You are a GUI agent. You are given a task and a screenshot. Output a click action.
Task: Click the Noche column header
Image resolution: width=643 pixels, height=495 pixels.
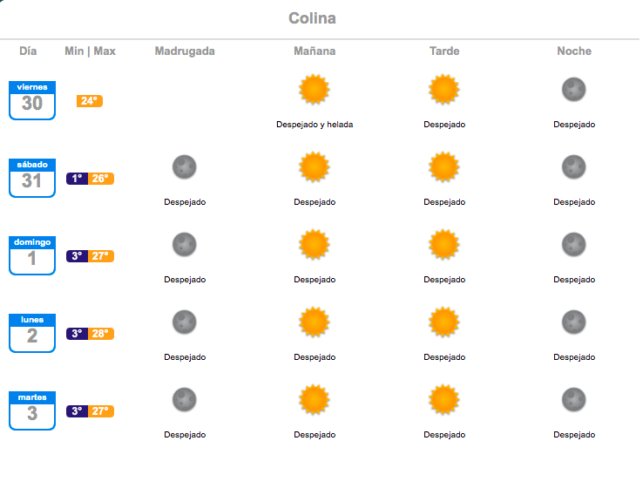574,51
